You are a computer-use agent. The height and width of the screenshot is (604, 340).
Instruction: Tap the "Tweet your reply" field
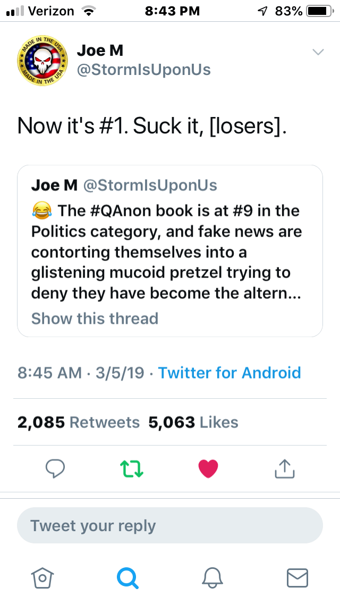170,526
